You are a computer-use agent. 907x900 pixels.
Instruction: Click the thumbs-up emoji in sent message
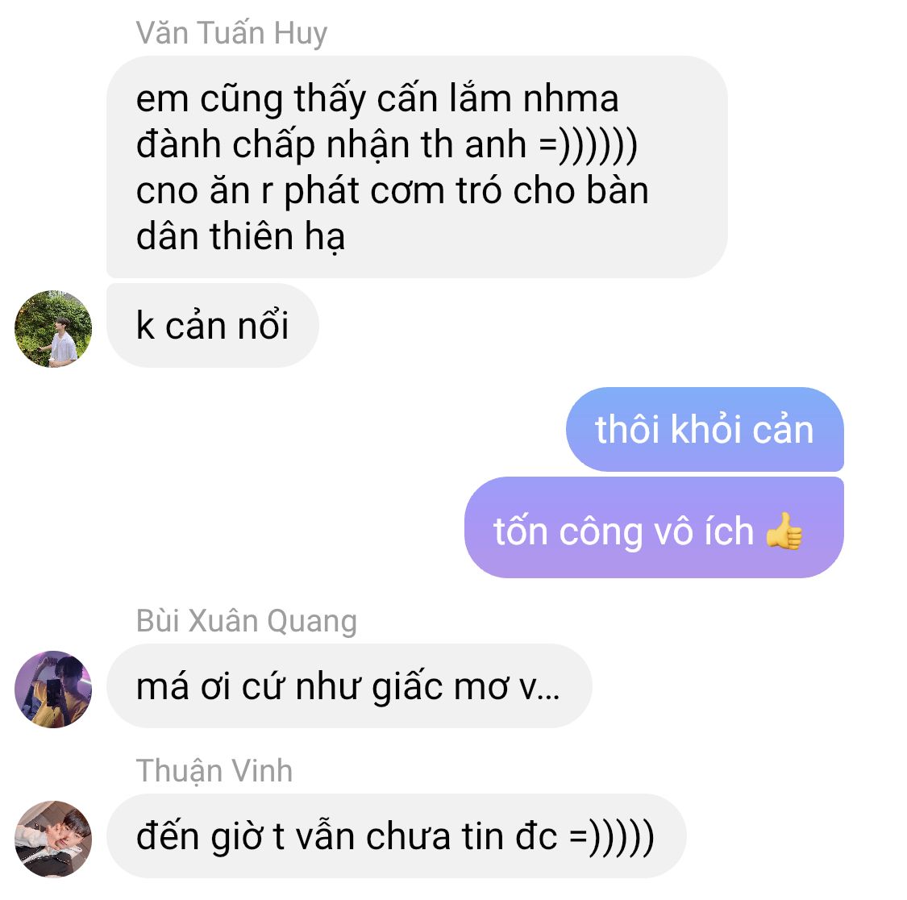[x=784, y=531]
